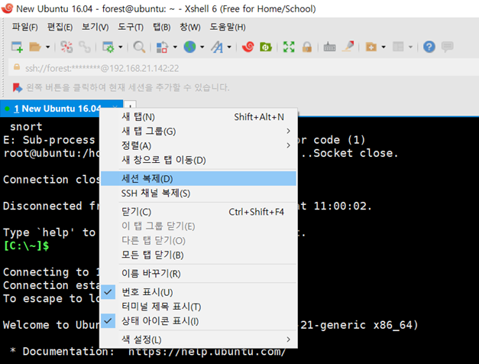Expand the Properties dropdown arrow
Image resolution: width=479 pixels, height=364 pixels.
click(x=121, y=47)
